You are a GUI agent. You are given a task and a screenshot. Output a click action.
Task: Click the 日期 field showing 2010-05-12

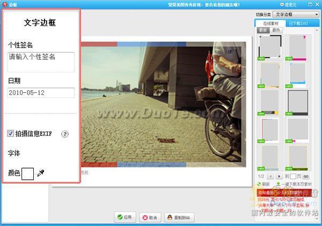(x=41, y=93)
